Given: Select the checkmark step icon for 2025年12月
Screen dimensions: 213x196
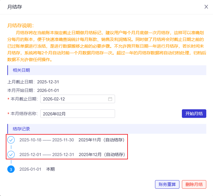Looking at the screenshot, I should pos(11,154).
